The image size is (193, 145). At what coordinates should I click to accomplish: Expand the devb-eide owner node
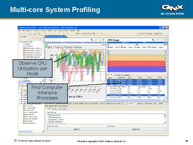click(48, 122)
